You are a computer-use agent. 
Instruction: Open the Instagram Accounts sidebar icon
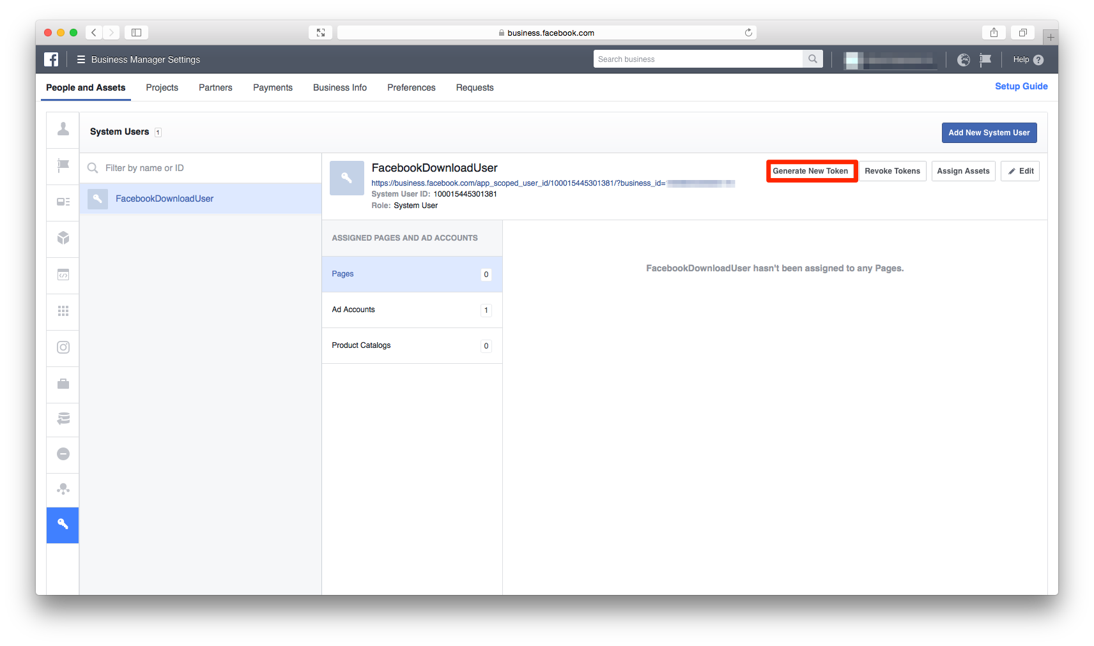coord(63,348)
